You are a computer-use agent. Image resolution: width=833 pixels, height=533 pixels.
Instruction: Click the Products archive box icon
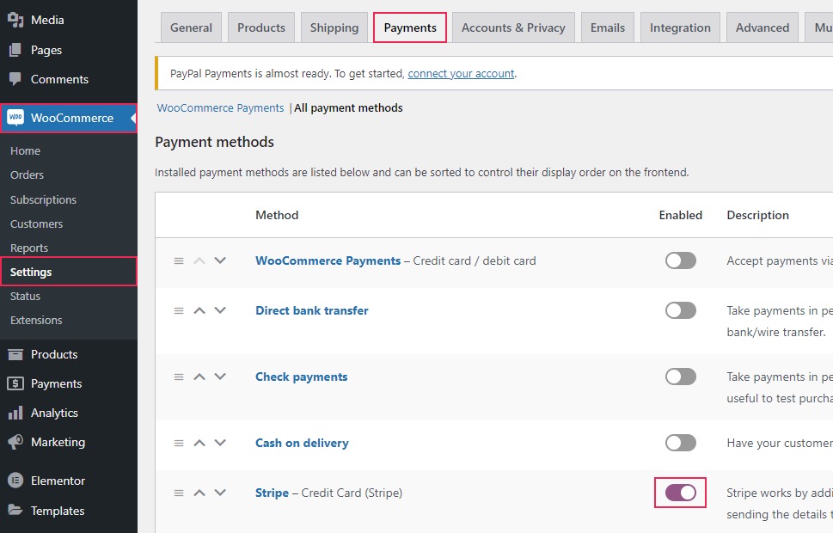(x=15, y=354)
